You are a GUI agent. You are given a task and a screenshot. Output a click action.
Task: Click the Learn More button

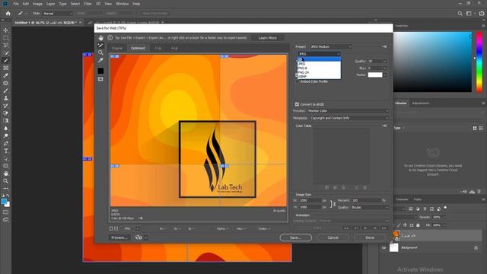pyautogui.click(x=267, y=38)
